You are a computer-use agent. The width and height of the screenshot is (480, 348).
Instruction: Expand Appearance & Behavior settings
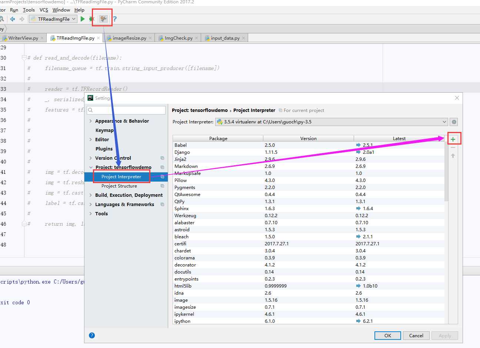pyautogui.click(x=91, y=121)
